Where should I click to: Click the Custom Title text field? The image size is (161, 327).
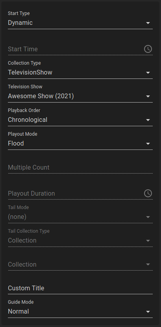80,288
